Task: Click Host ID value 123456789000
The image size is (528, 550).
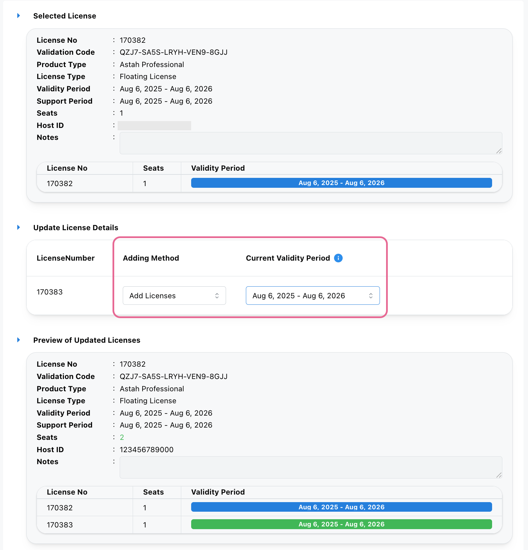Action: 147,450
